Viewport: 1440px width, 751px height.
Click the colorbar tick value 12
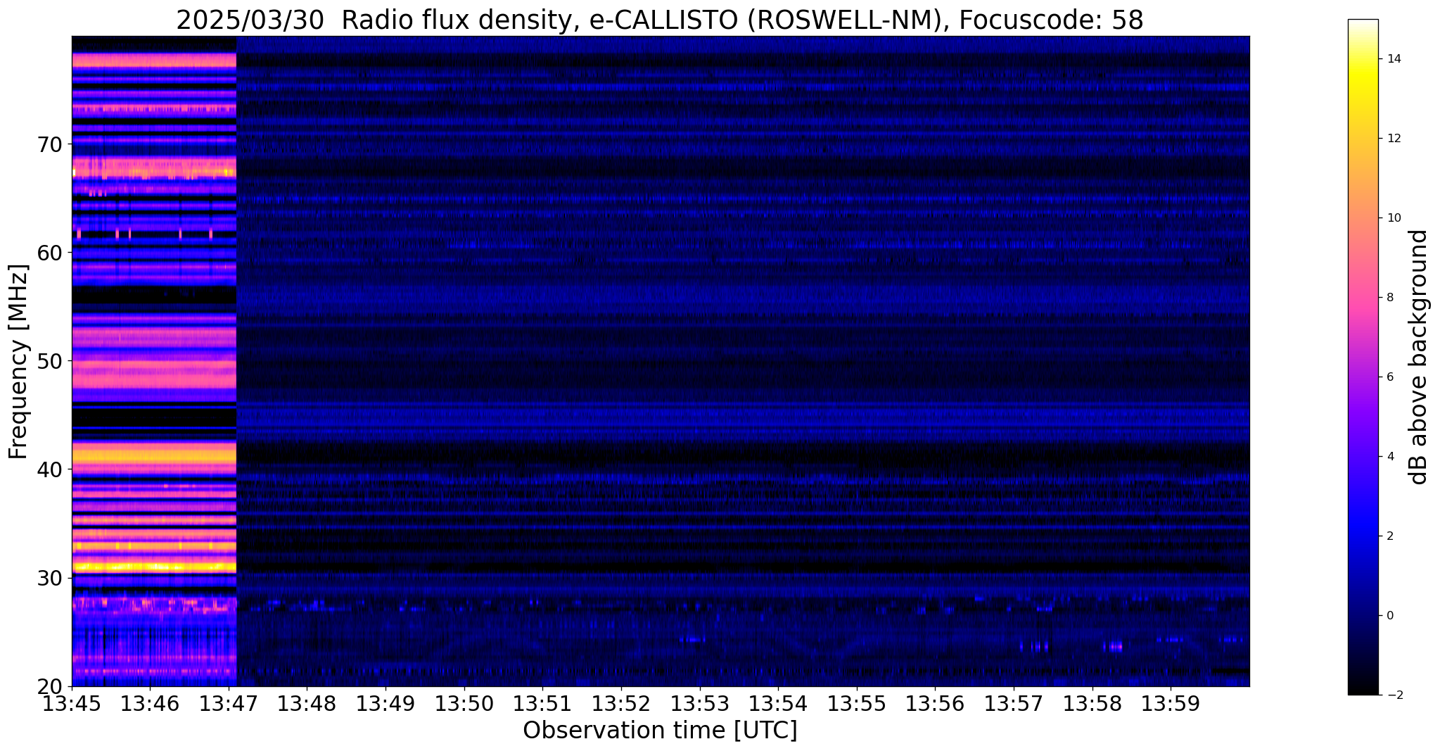[1393, 139]
